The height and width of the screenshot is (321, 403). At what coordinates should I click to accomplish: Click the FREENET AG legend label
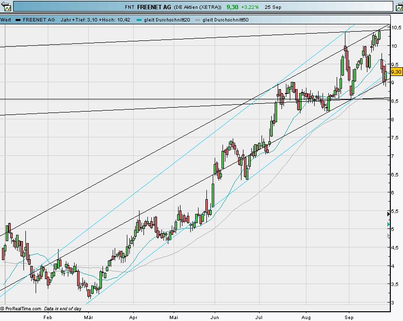(x=39, y=20)
